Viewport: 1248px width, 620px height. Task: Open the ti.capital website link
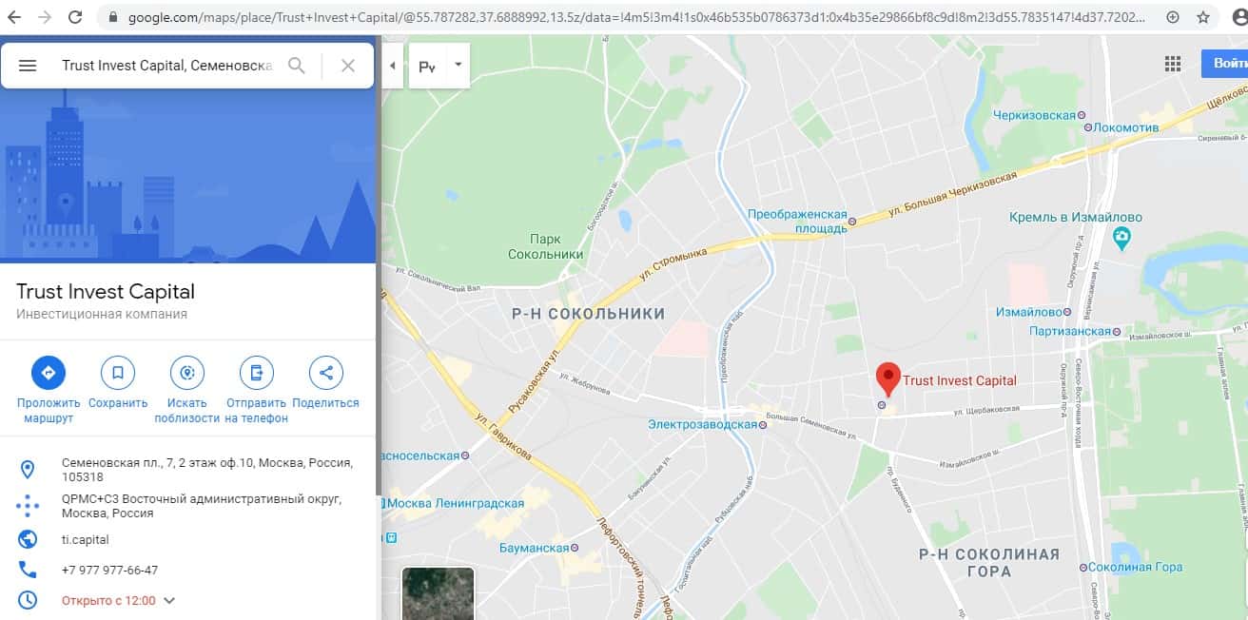(86, 539)
